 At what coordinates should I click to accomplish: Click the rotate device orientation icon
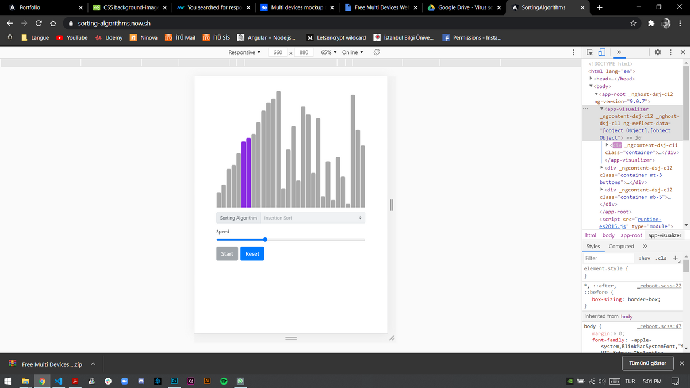pos(377,52)
